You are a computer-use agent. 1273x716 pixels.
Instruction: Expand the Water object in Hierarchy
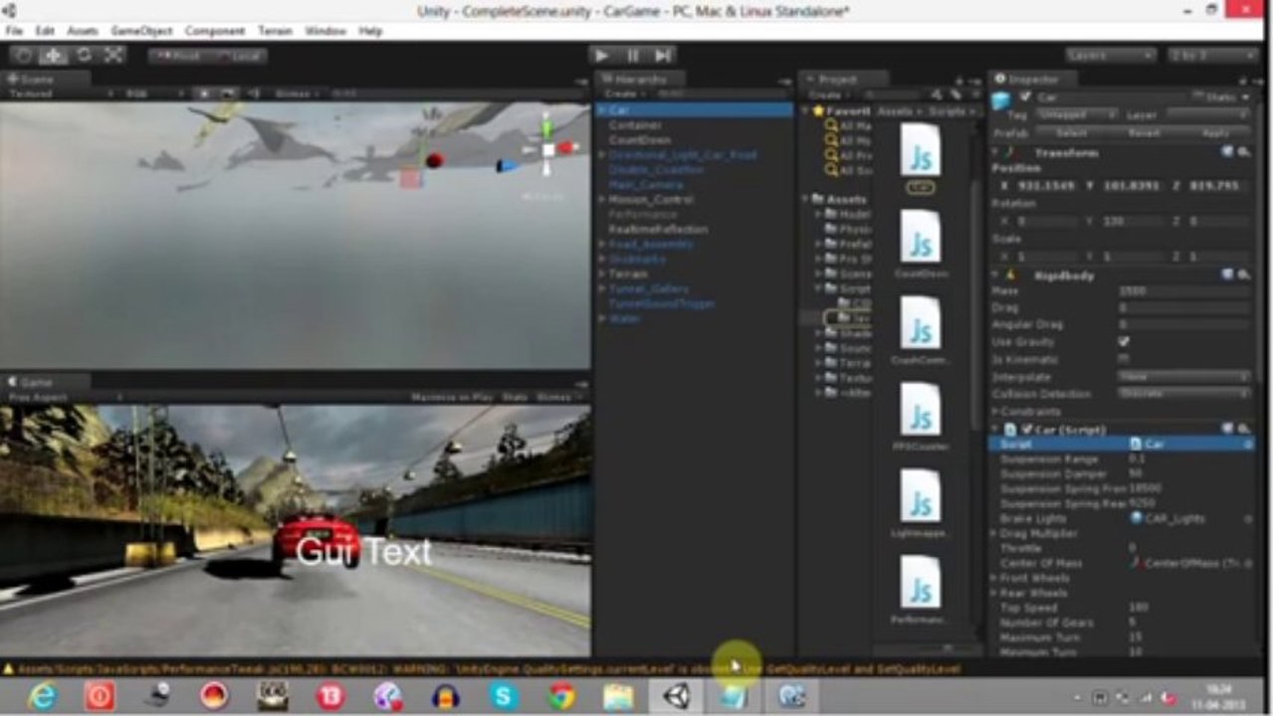click(x=601, y=318)
